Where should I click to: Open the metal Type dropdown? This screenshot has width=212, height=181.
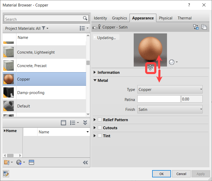pos(170,89)
